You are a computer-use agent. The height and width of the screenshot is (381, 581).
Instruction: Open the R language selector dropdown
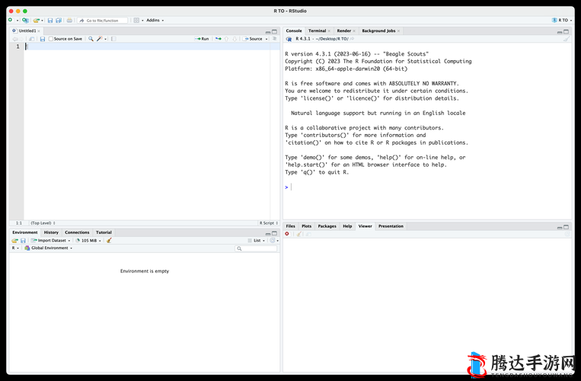15,248
